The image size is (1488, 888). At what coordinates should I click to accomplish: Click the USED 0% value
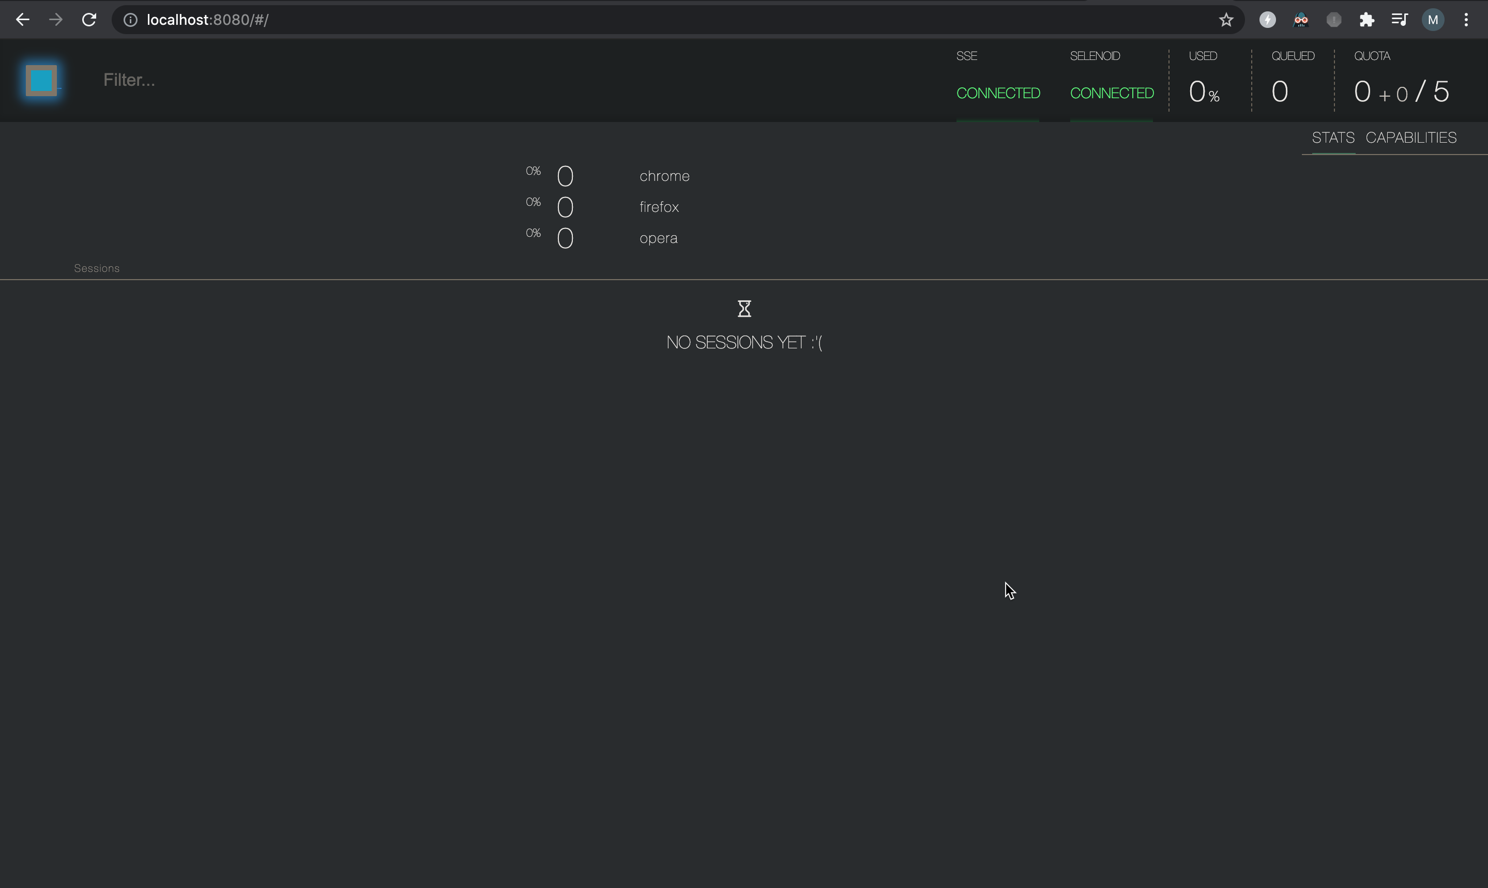(x=1204, y=91)
